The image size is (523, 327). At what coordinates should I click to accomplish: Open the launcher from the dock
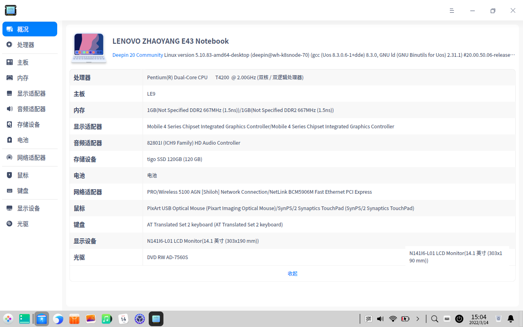coord(8,319)
